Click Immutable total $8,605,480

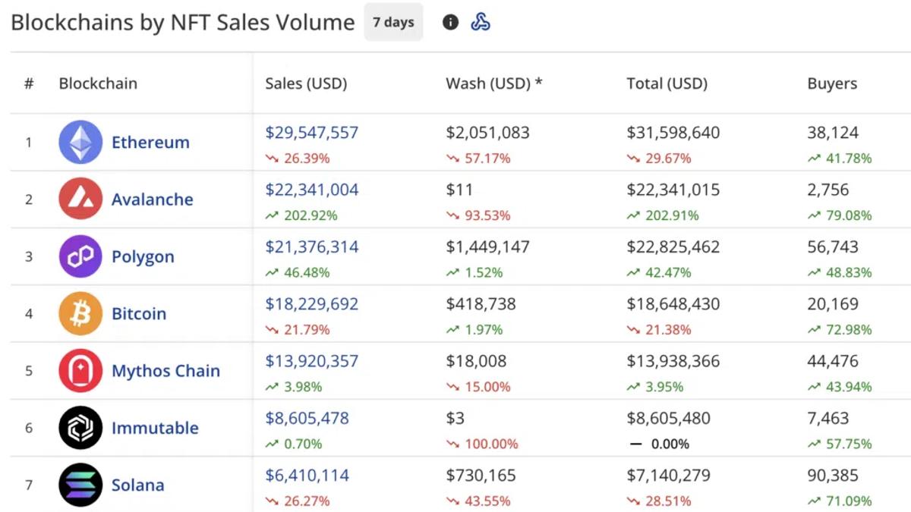[x=669, y=418]
